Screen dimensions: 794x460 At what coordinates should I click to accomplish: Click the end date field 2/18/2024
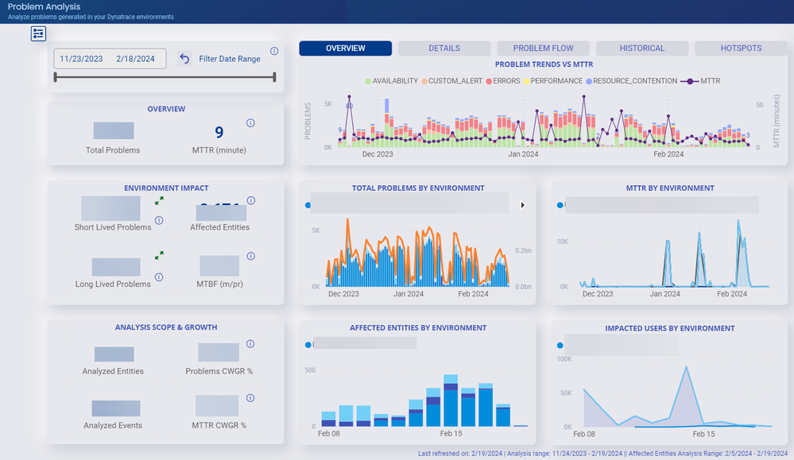pos(135,59)
